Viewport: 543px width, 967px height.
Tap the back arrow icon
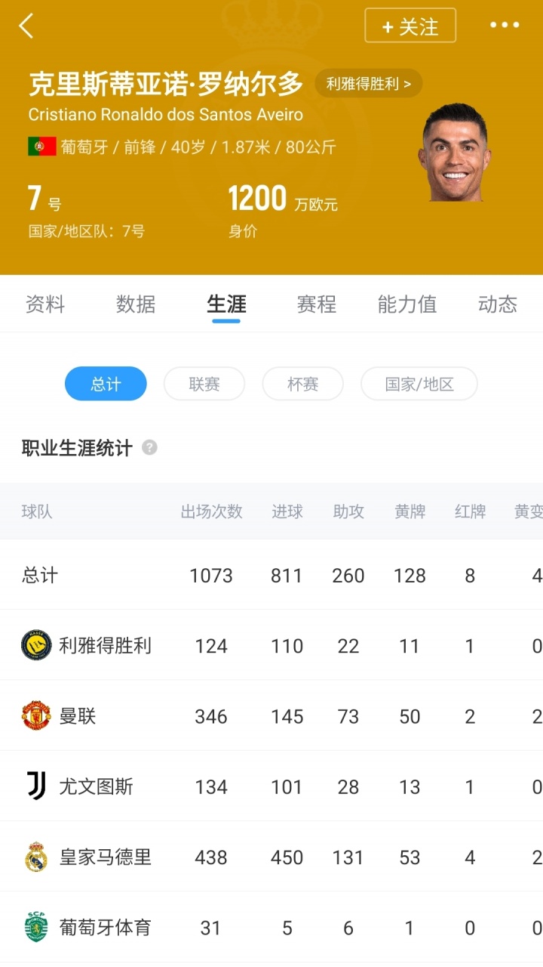26,26
